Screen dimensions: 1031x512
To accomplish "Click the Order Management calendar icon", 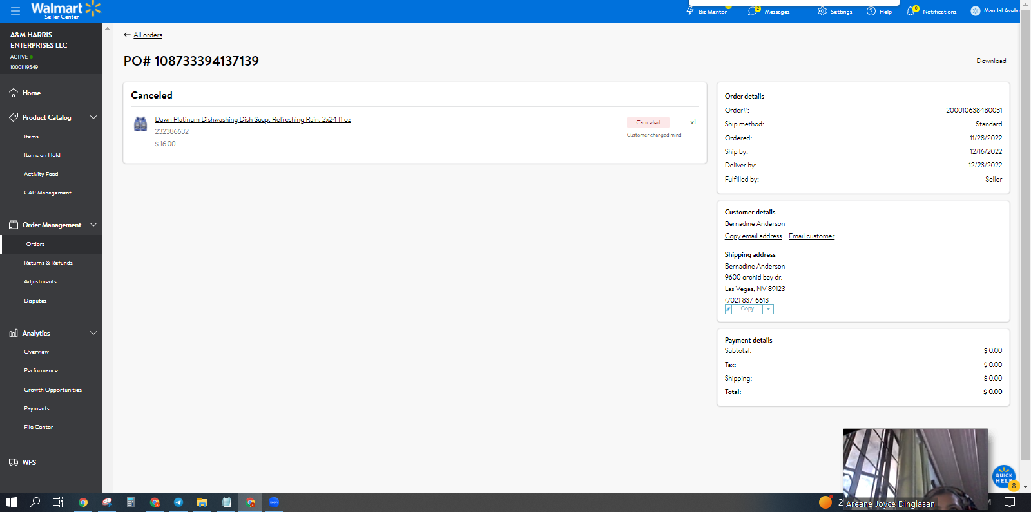I will (x=14, y=225).
